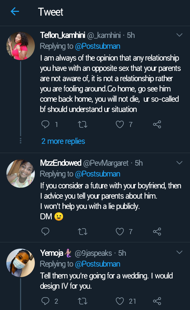190x310 pixels.
Task: Reply to Teflon_kamhini's tweet
Action: [45, 124]
